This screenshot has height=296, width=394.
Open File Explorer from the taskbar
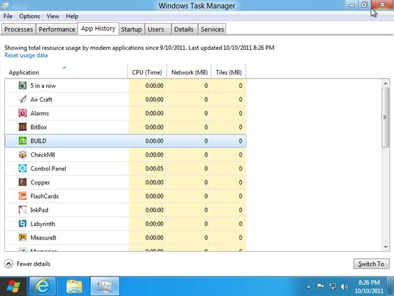tap(75, 286)
